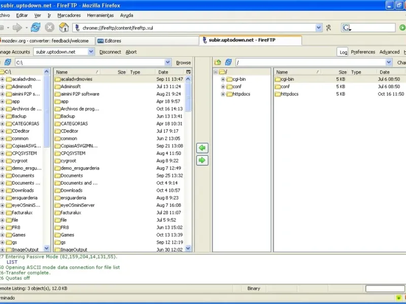Click the green go button beside search
The height and width of the screenshot is (304, 406).
[x=402, y=27]
